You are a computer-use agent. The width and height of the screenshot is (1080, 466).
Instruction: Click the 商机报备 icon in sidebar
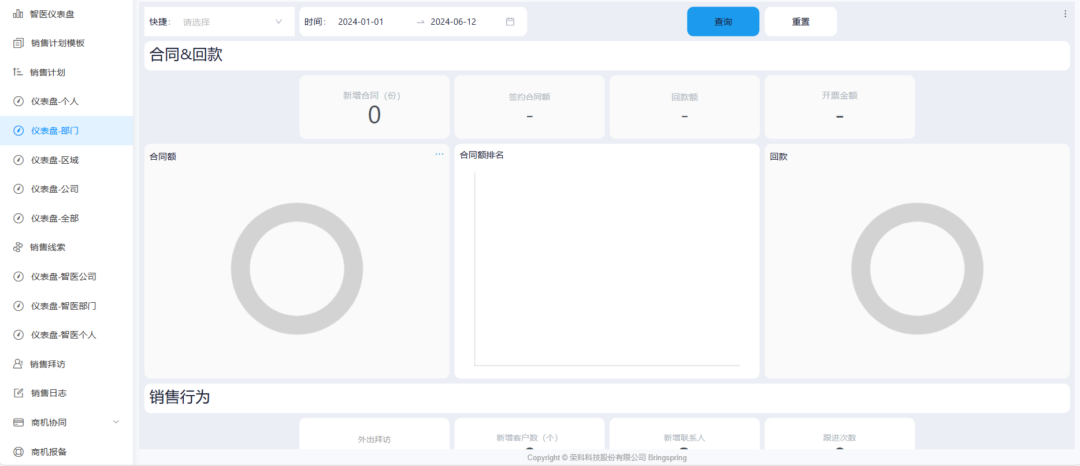(18, 452)
